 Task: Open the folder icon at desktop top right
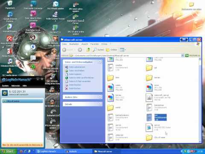tap(191, 6)
